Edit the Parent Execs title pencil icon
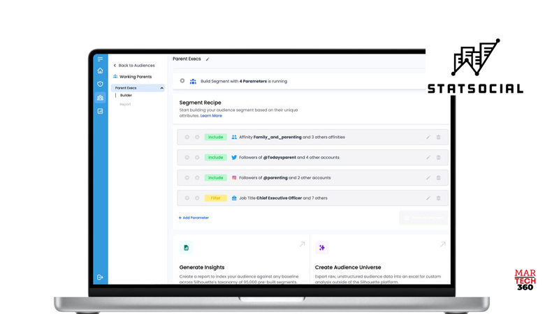 pyautogui.click(x=208, y=59)
